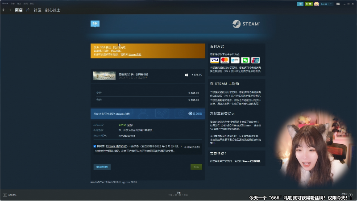Open the 好友 friends menu
This screenshot has width=357, height=201.
19,4
